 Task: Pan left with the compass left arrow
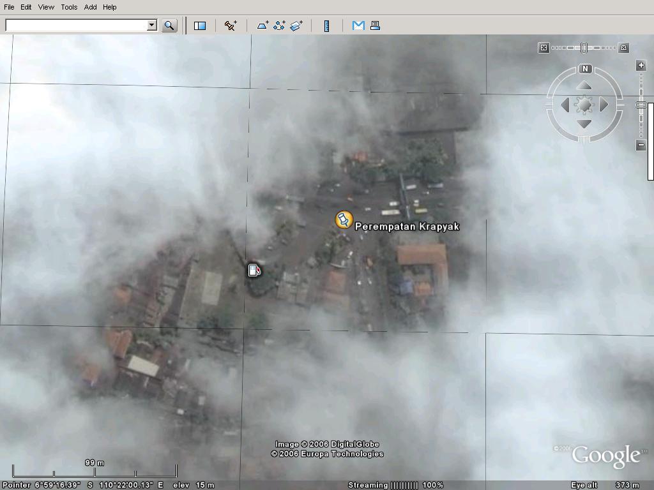coord(565,105)
